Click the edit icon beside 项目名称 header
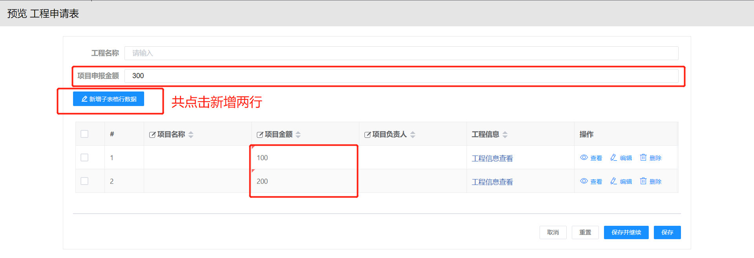 pos(152,135)
